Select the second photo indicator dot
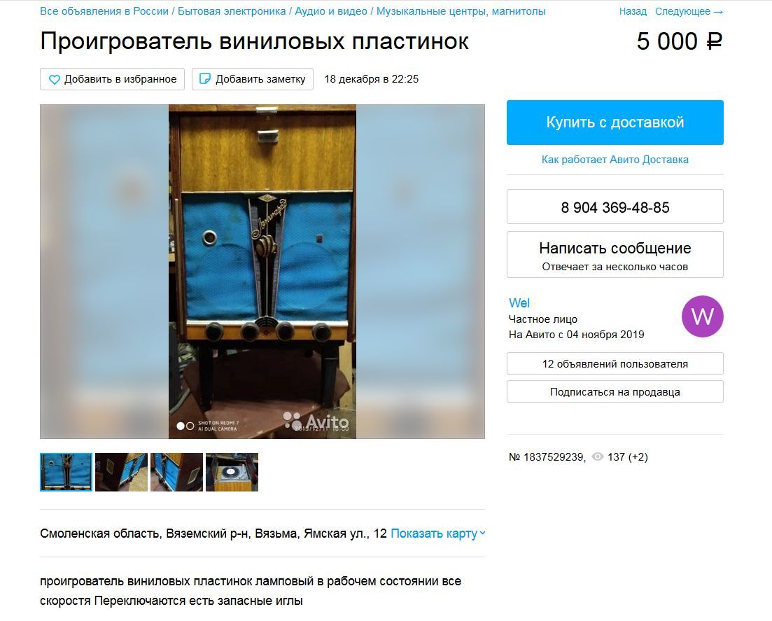 (190, 426)
